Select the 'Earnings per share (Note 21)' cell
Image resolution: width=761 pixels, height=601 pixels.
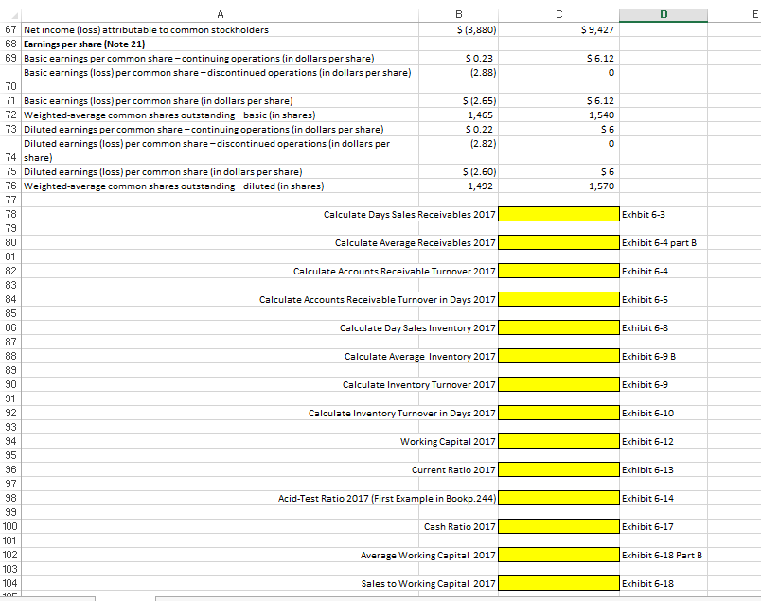pyautogui.click(x=220, y=44)
